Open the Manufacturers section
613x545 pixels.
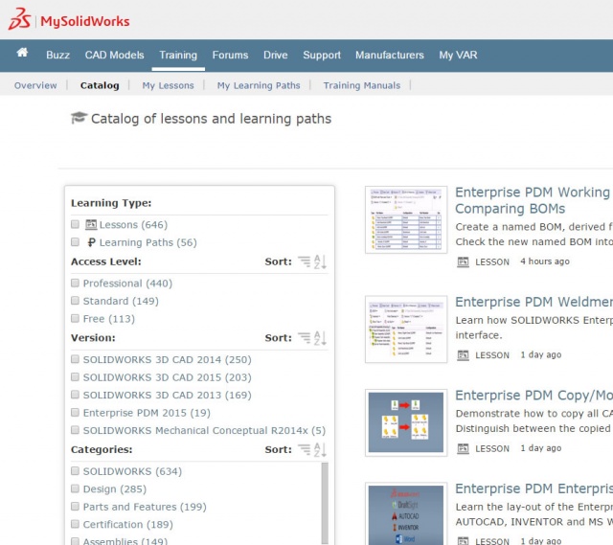(390, 55)
